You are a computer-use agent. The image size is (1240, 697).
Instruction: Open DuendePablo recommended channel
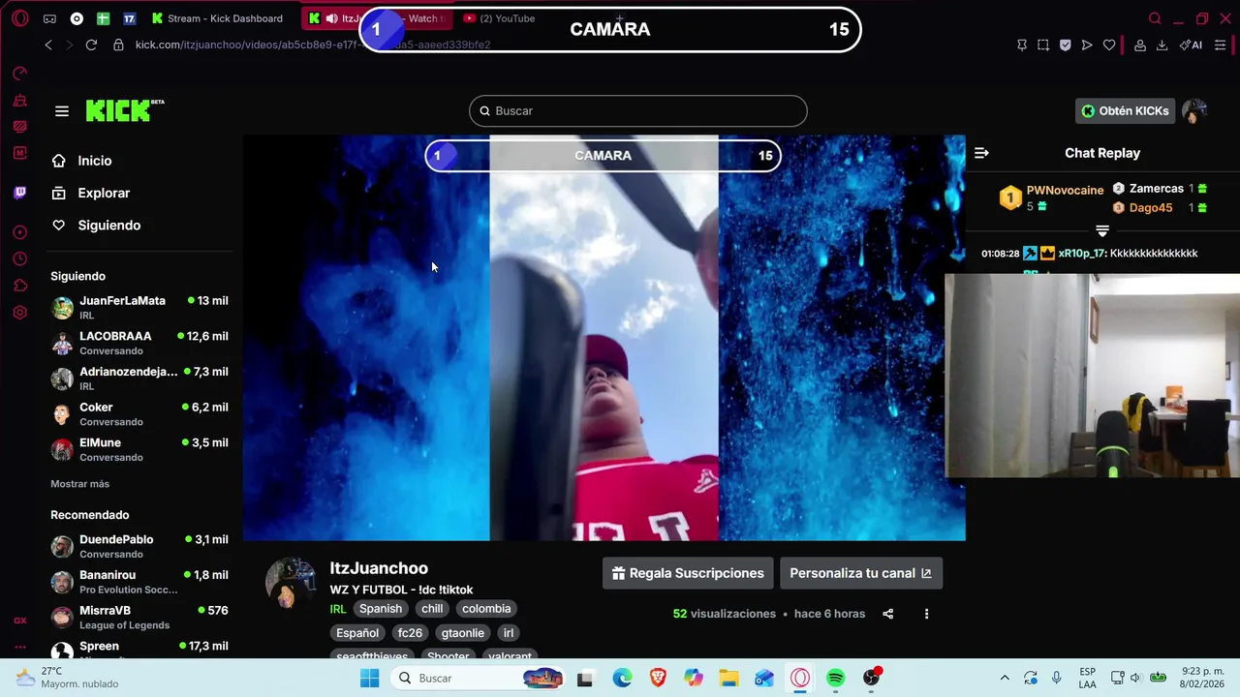coord(141,546)
